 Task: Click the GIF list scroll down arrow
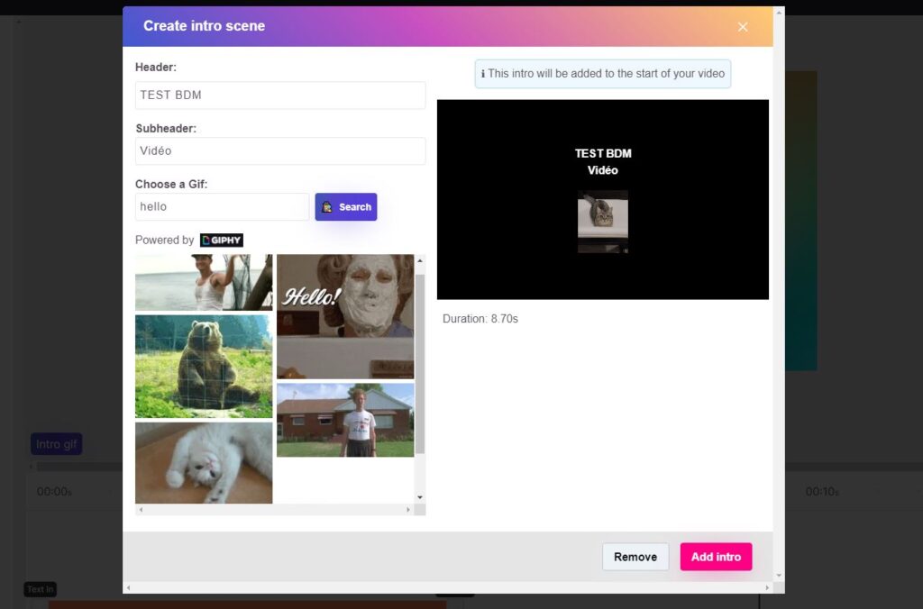click(419, 497)
